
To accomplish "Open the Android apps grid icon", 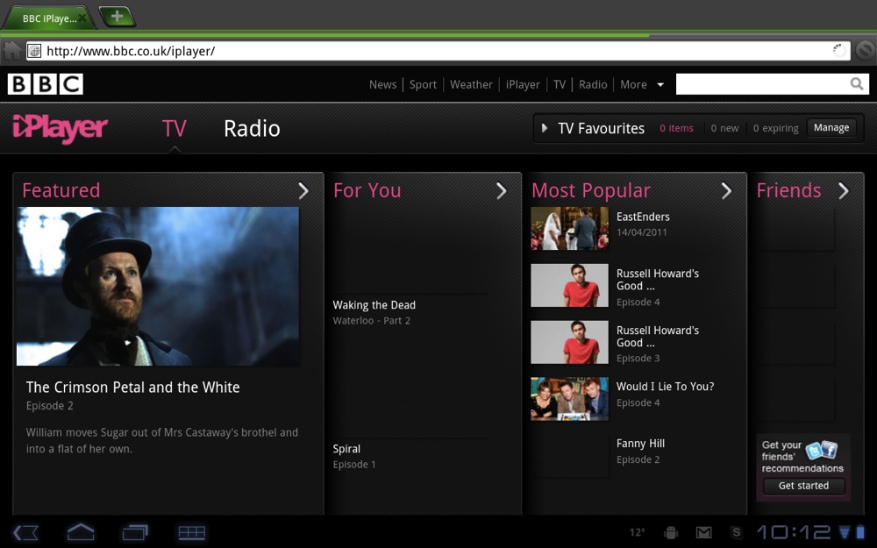I will [x=191, y=532].
